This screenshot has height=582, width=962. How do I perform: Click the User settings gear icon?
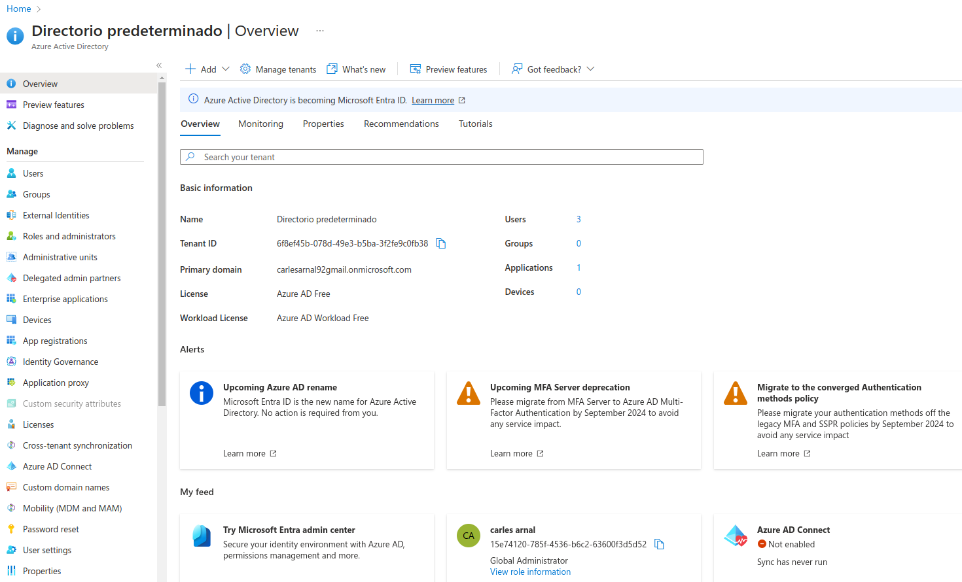pyautogui.click(x=11, y=550)
